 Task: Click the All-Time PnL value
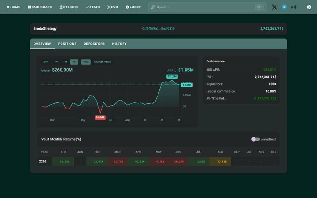point(264,98)
